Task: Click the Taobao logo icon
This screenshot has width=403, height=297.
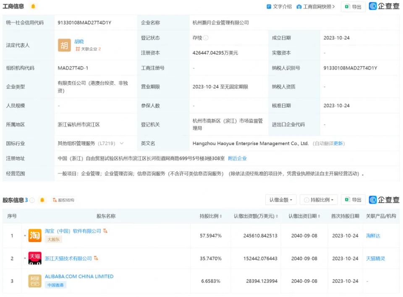Action: [35, 236]
